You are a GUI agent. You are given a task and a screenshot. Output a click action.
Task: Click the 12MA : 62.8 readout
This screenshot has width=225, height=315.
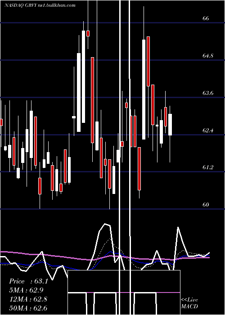28,299
